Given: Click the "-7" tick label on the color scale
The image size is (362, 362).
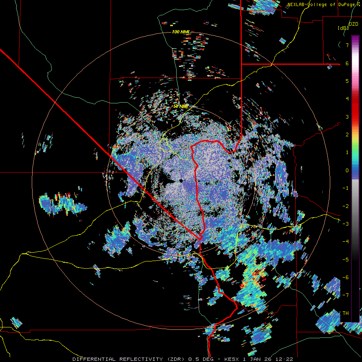Looking at the screenshot, I should pos(346,295).
